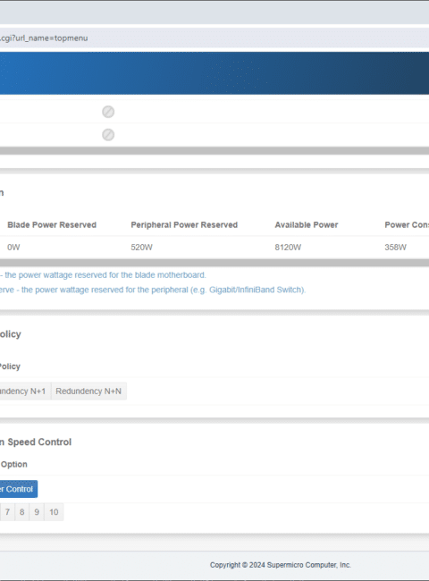Set fan speed level to 7
429x581 pixels.
7,511
